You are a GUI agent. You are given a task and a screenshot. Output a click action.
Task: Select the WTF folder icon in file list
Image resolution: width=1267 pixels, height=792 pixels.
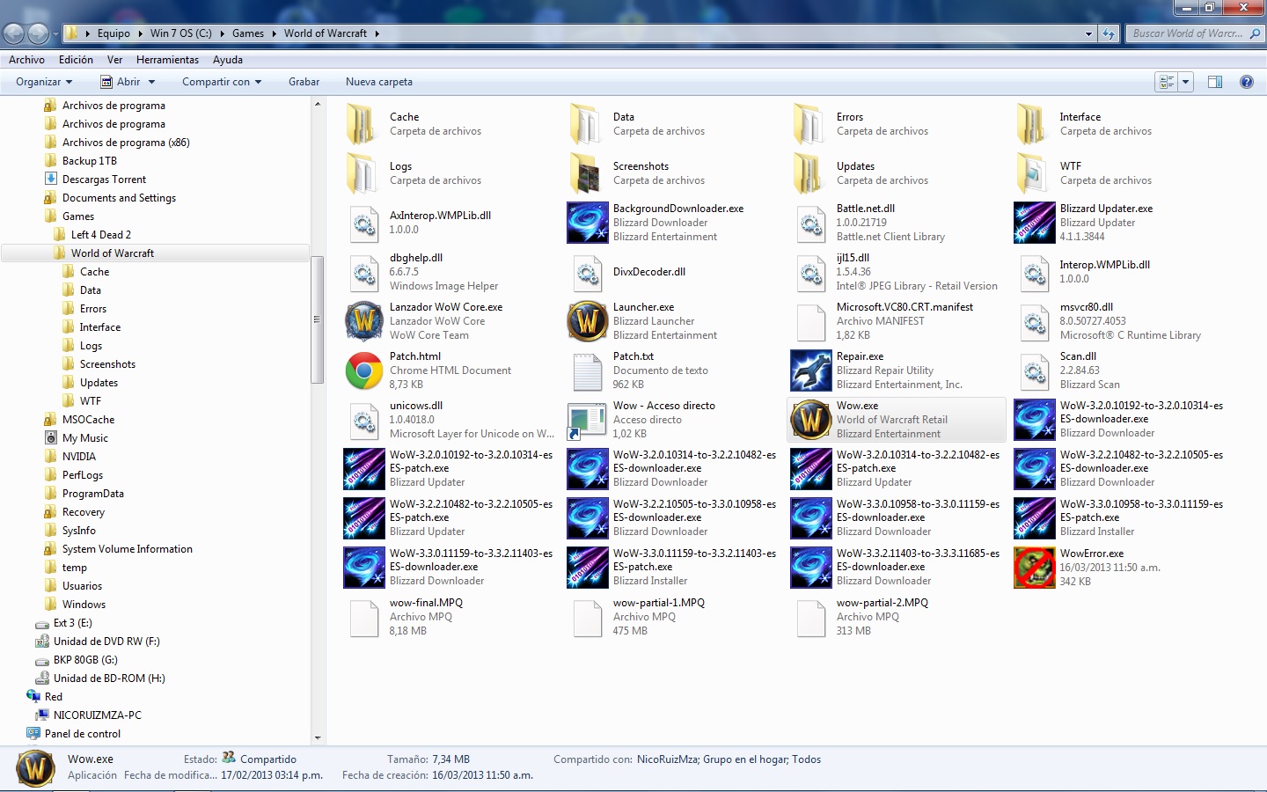click(x=1034, y=173)
